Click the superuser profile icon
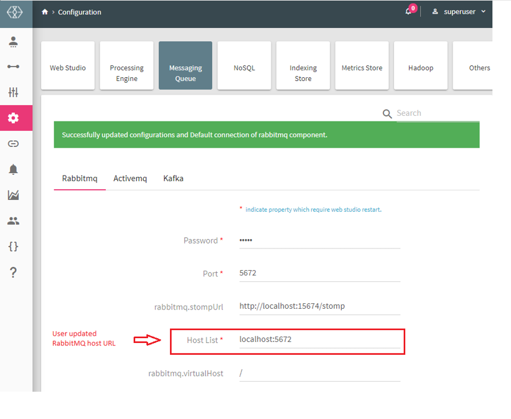 [x=434, y=12]
